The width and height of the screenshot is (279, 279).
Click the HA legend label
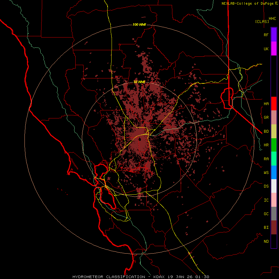pos(266,104)
